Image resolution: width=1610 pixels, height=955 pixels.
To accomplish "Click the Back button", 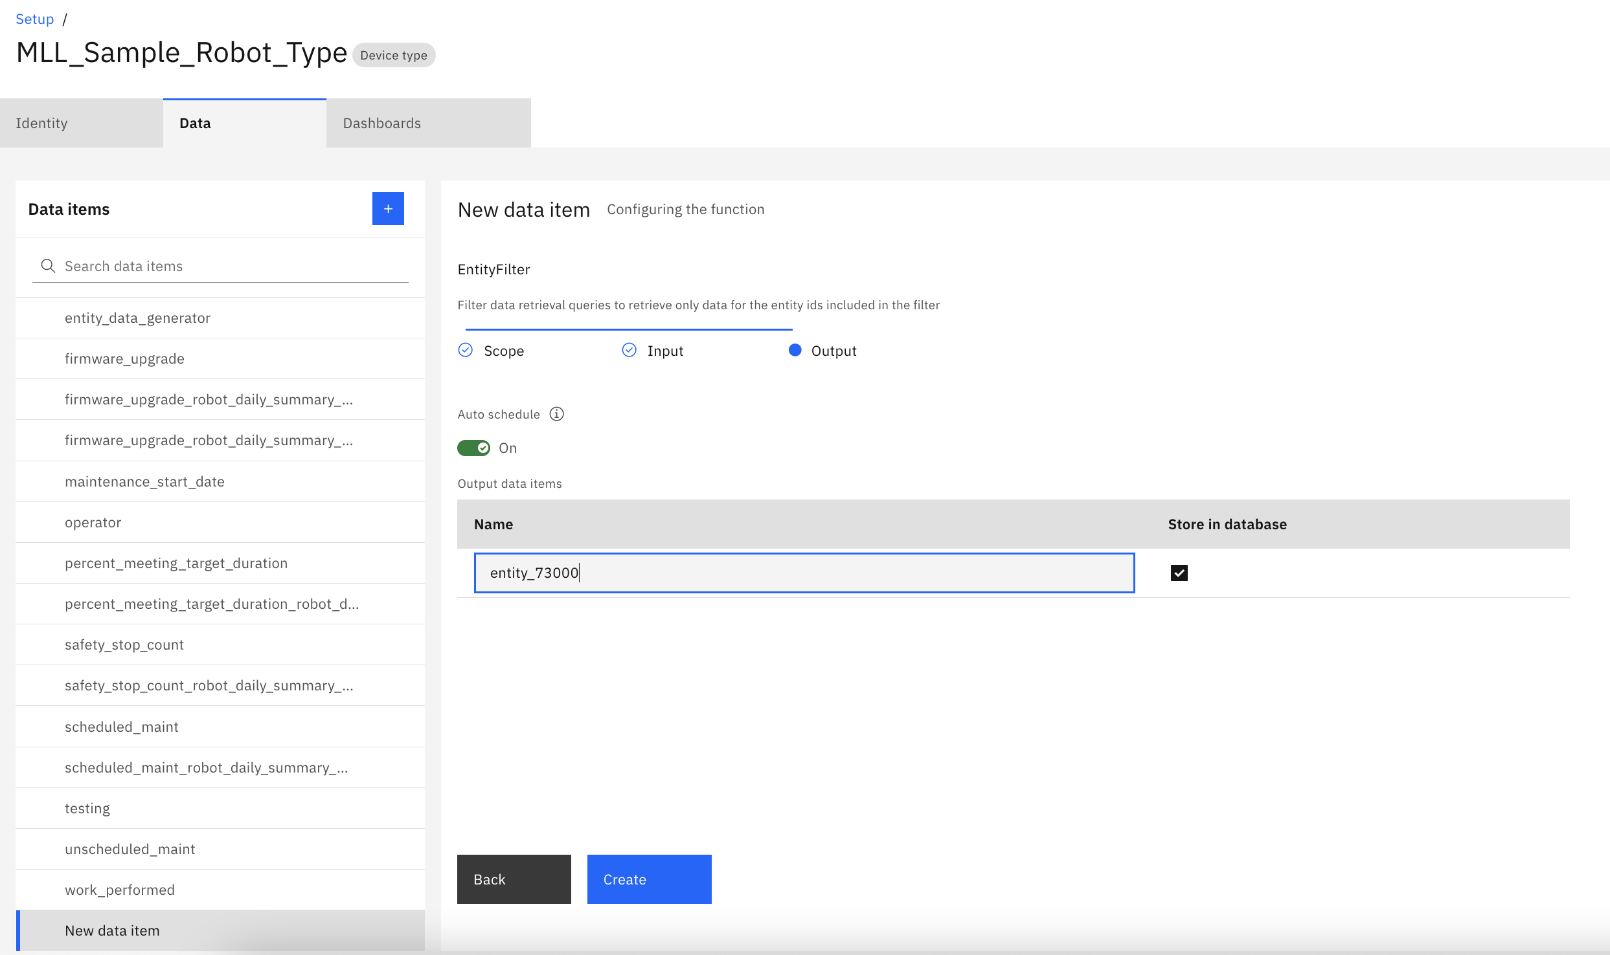I will point(514,879).
